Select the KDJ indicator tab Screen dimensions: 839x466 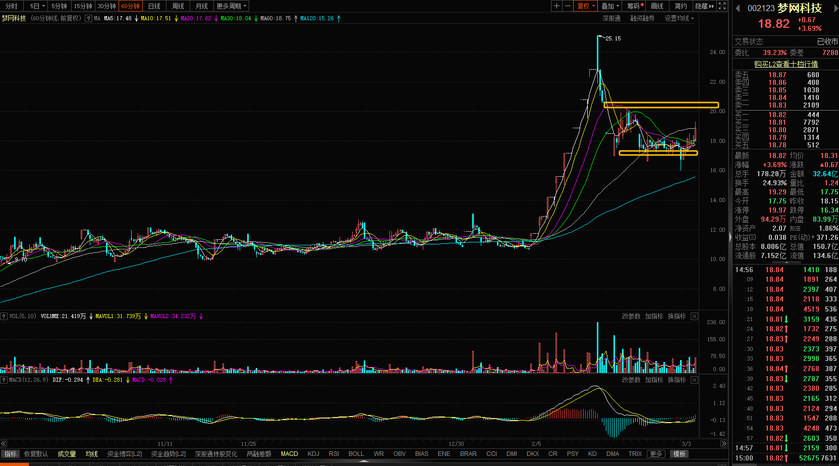(x=313, y=454)
